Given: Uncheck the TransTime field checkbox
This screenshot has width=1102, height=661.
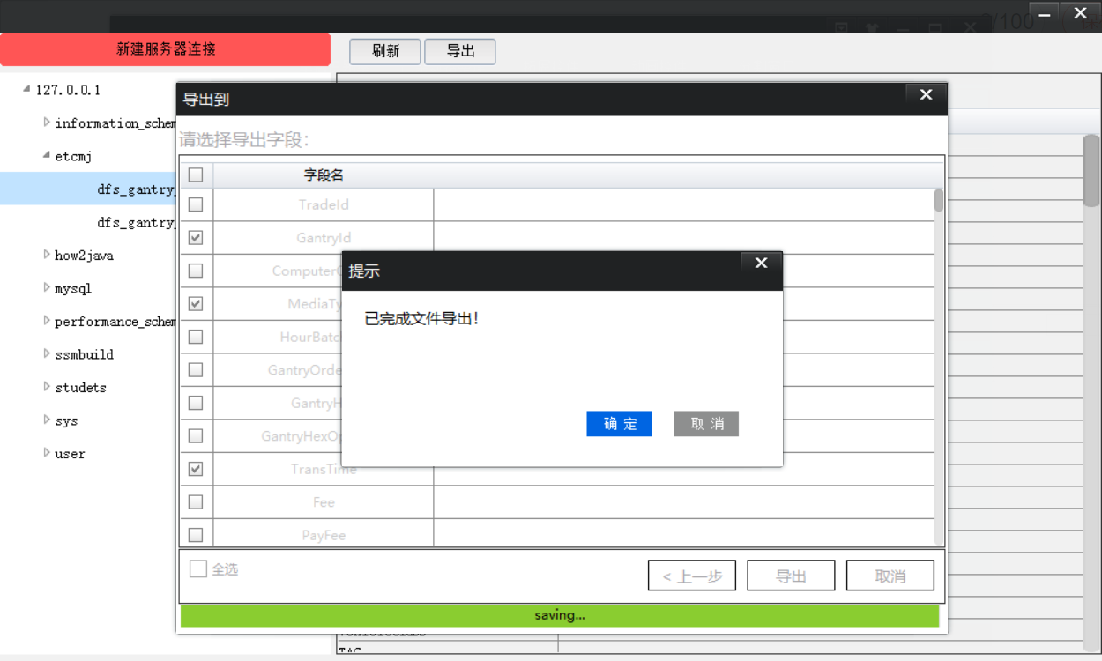Looking at the screenshot, I should pos(196,469).
